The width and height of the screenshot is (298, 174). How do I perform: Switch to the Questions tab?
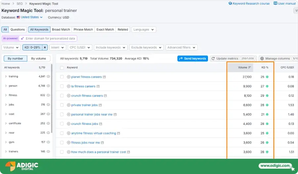tap(18, 30)
